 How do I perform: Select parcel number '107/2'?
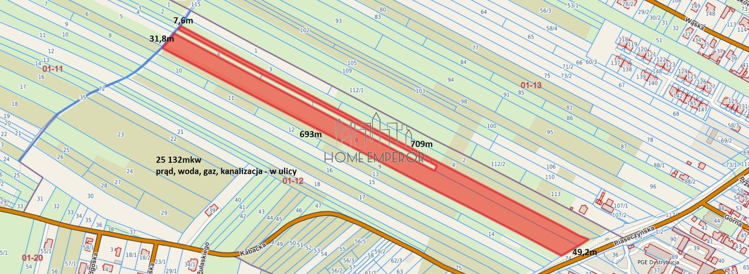(620, 215)
